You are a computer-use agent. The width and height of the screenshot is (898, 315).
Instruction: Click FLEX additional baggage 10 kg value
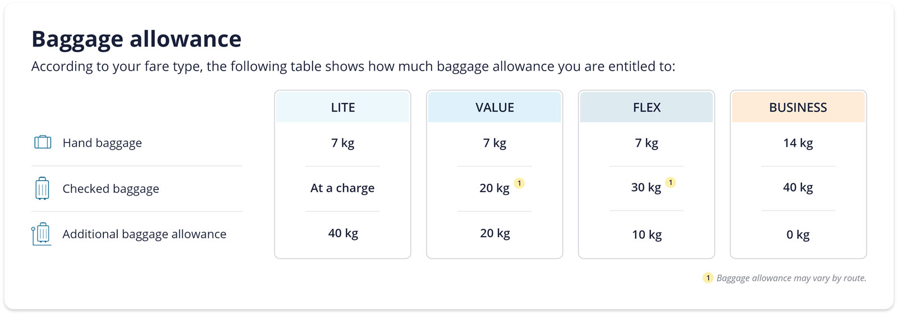click(x=647, y=235)
